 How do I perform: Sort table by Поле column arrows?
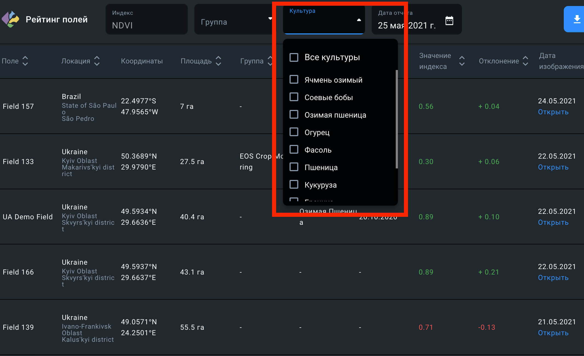pos(25,61)
